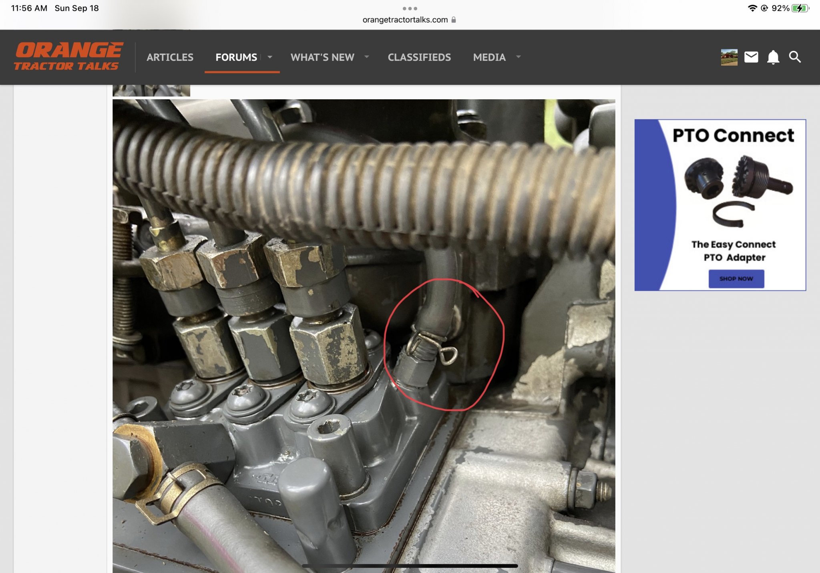Tap the orangetractortalks.com address field
The image size is (820, 573).
click(x=405, y=20)
